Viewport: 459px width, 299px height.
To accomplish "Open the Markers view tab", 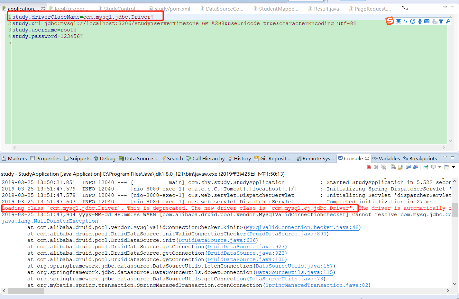I will (14, 158).
